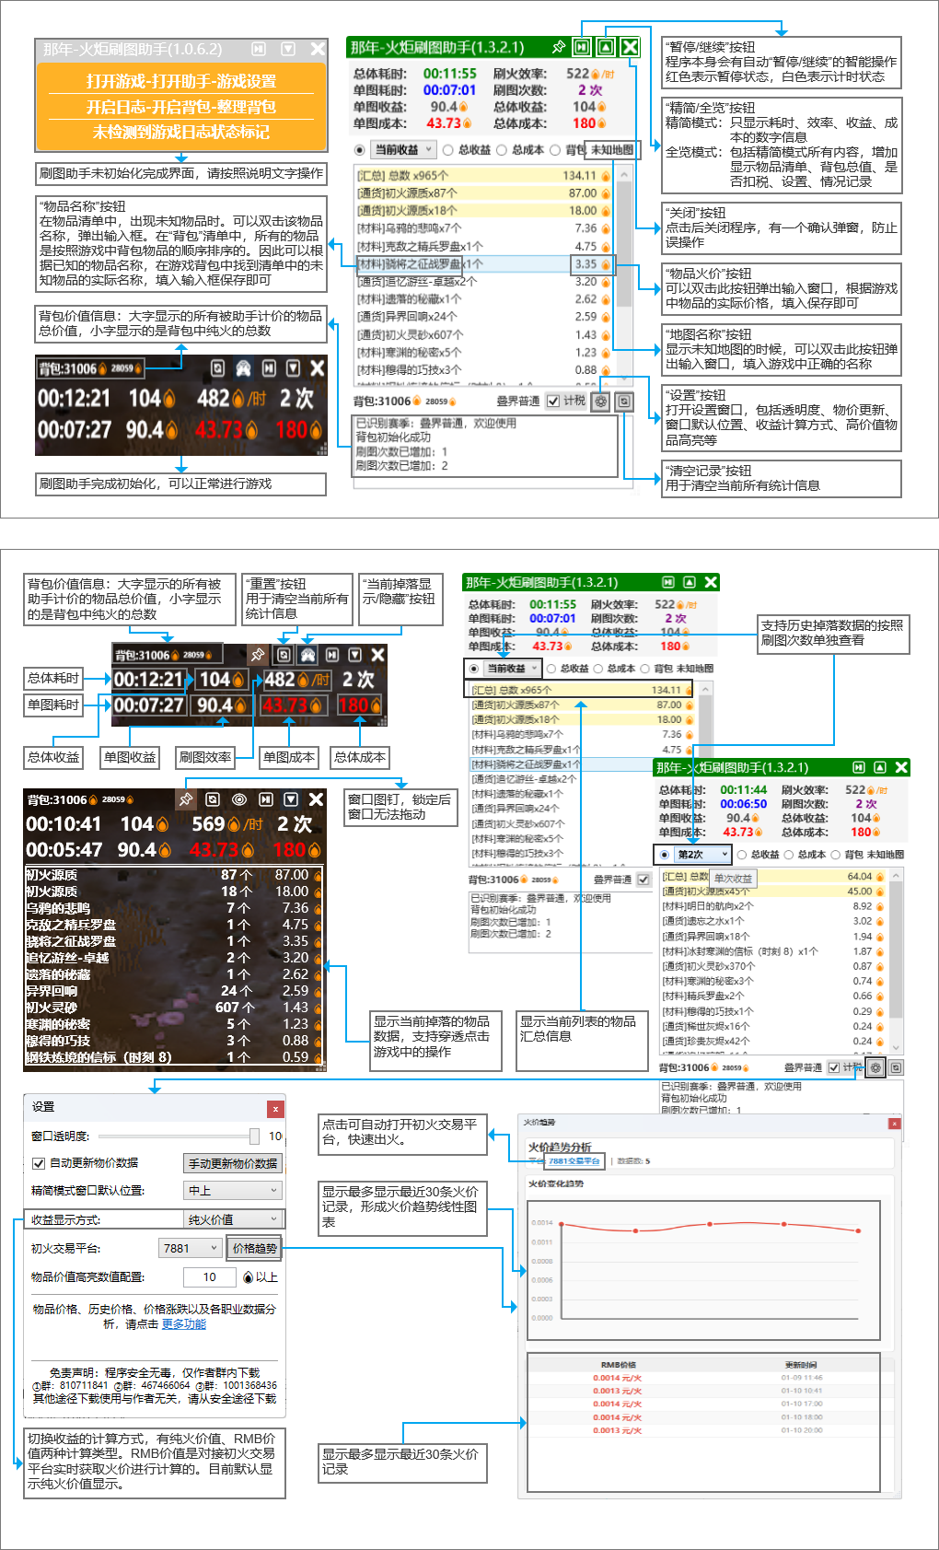This screenshot has width=939, height=1550.
Task: Open the 中上 window position dropdown
Action: [233, 1191]
